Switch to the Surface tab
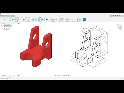The height and width of the screenshot is (93, 124). click(x=16, y=17)
